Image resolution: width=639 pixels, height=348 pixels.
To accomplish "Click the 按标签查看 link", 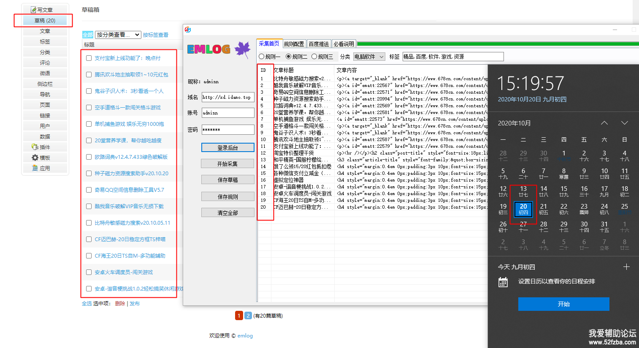I will point(156,35).
